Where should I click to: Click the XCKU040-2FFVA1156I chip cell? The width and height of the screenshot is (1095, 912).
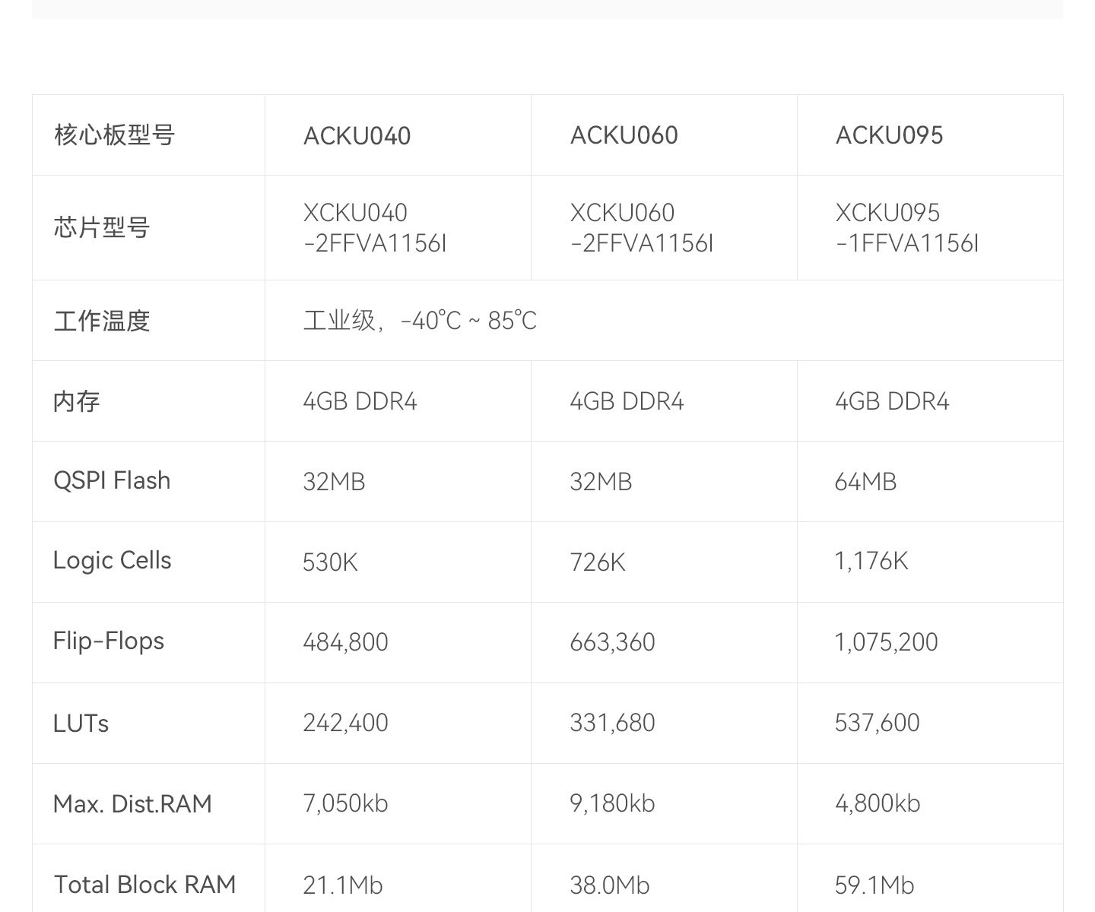[375, 227]
